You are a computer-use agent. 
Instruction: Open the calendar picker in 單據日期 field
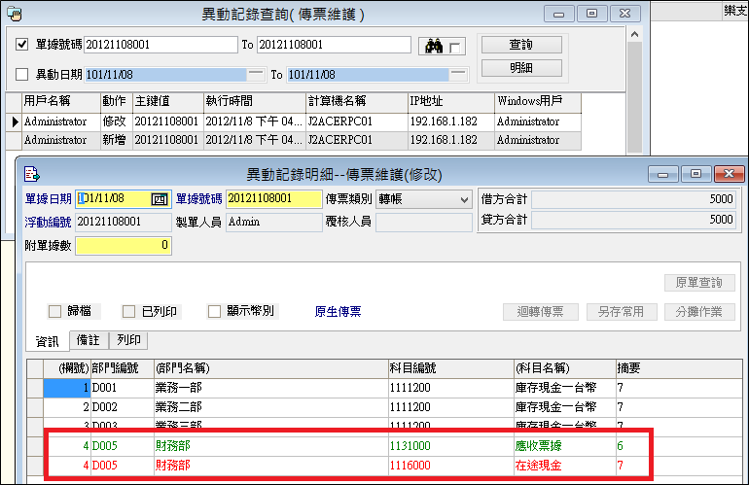pos(160,199)
